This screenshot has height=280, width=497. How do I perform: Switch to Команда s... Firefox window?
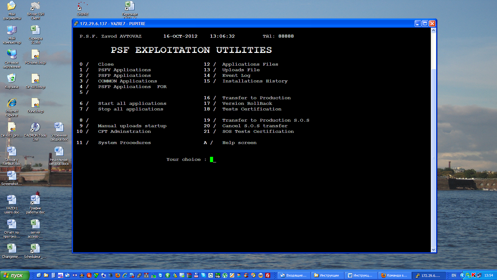tap(394, 275)
